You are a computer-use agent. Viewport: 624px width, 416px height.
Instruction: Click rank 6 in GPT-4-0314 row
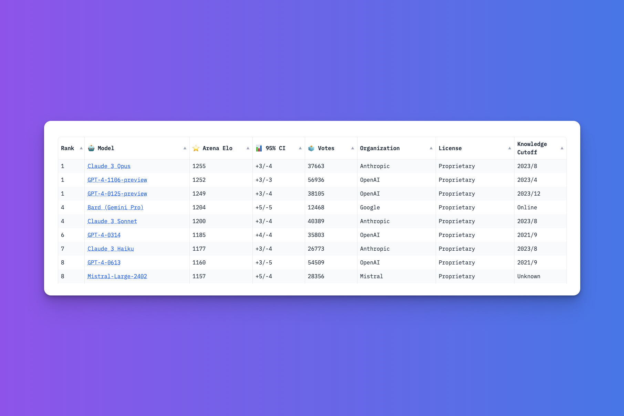[63, 235]
